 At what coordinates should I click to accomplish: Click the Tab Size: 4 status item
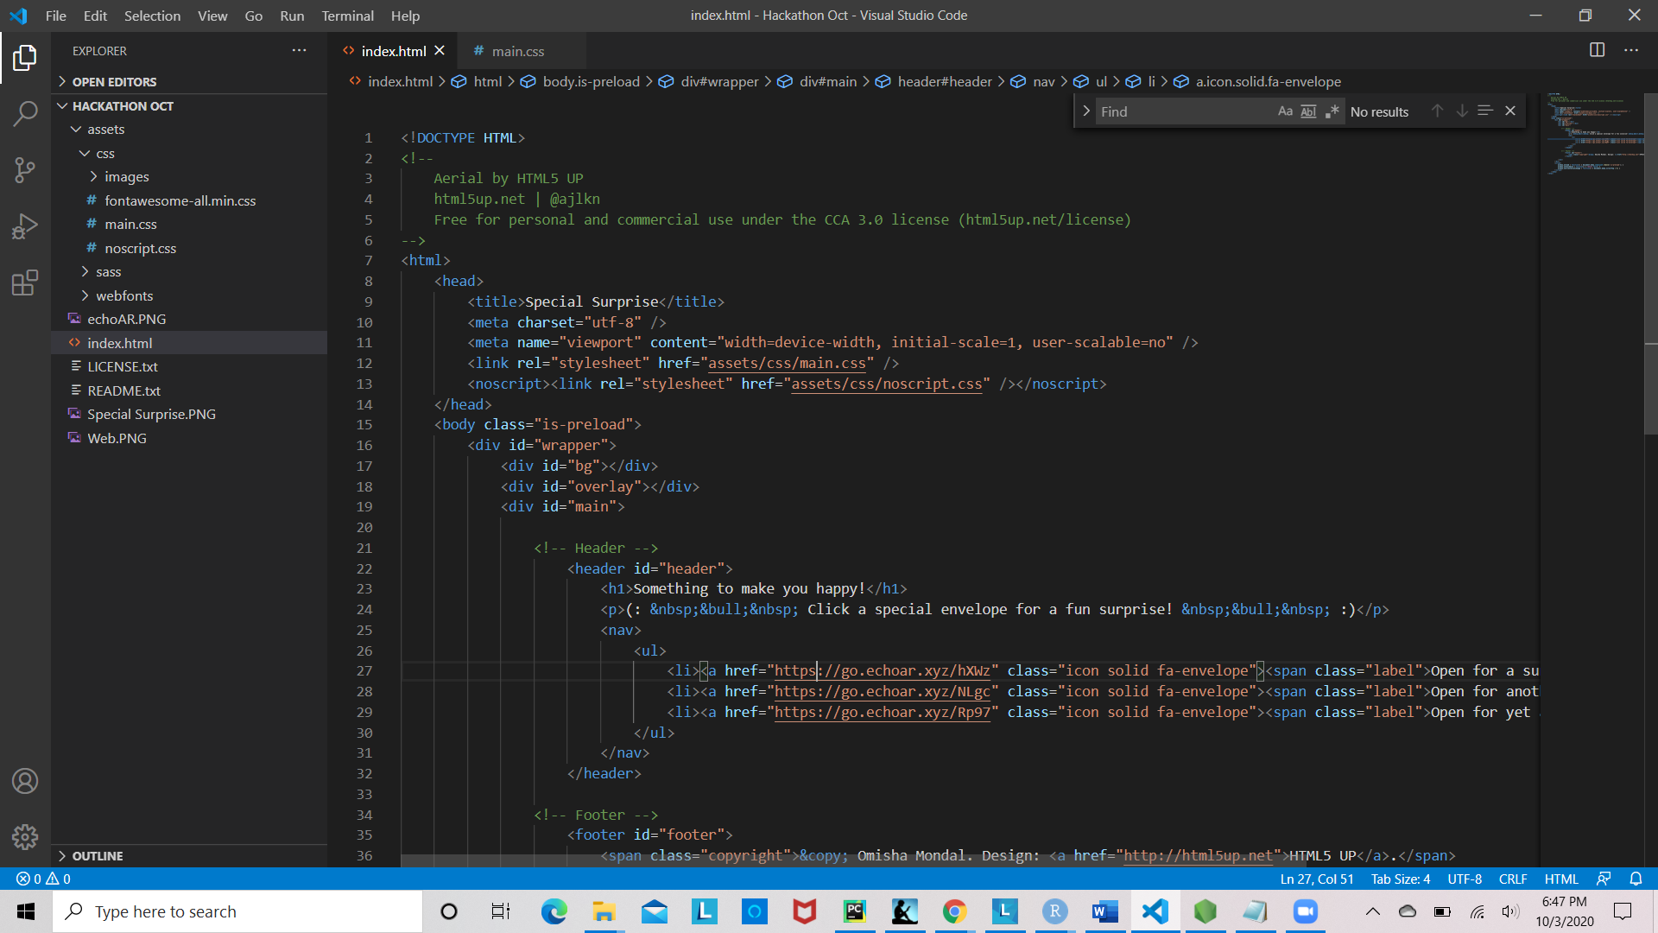[x=1400, y=879]
